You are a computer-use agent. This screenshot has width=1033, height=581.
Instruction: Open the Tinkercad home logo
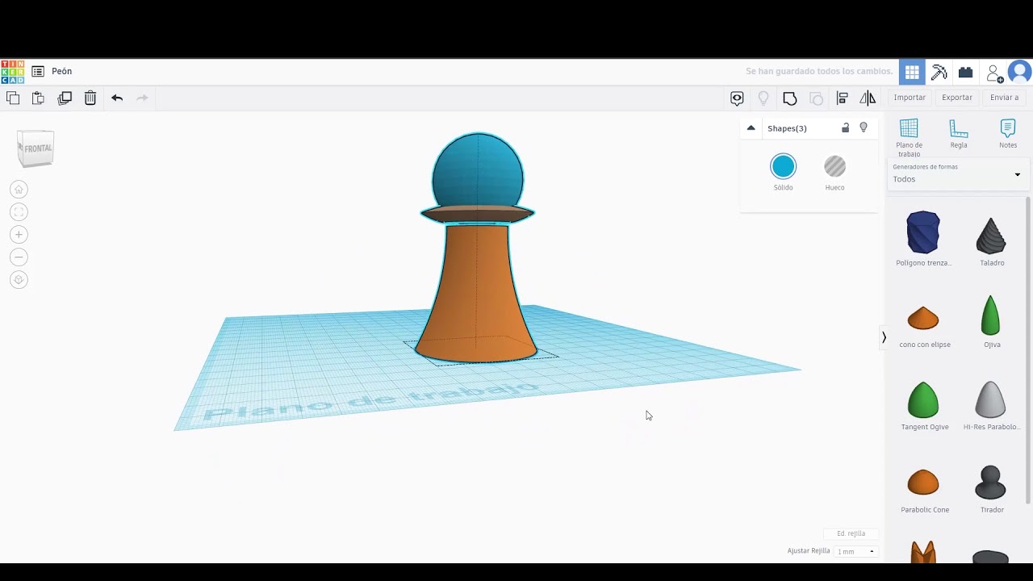click(x=12, y=72)
